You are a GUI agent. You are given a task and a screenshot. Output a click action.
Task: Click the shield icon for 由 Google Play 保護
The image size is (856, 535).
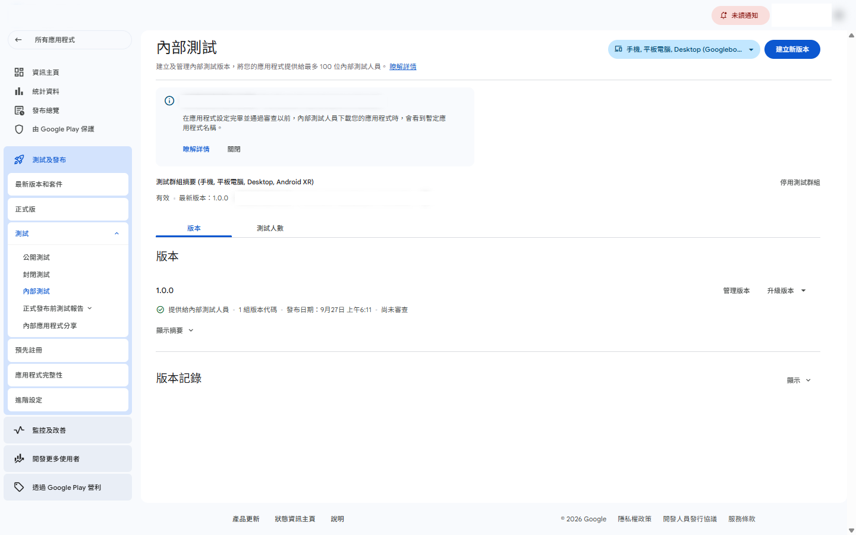point(19,129)
